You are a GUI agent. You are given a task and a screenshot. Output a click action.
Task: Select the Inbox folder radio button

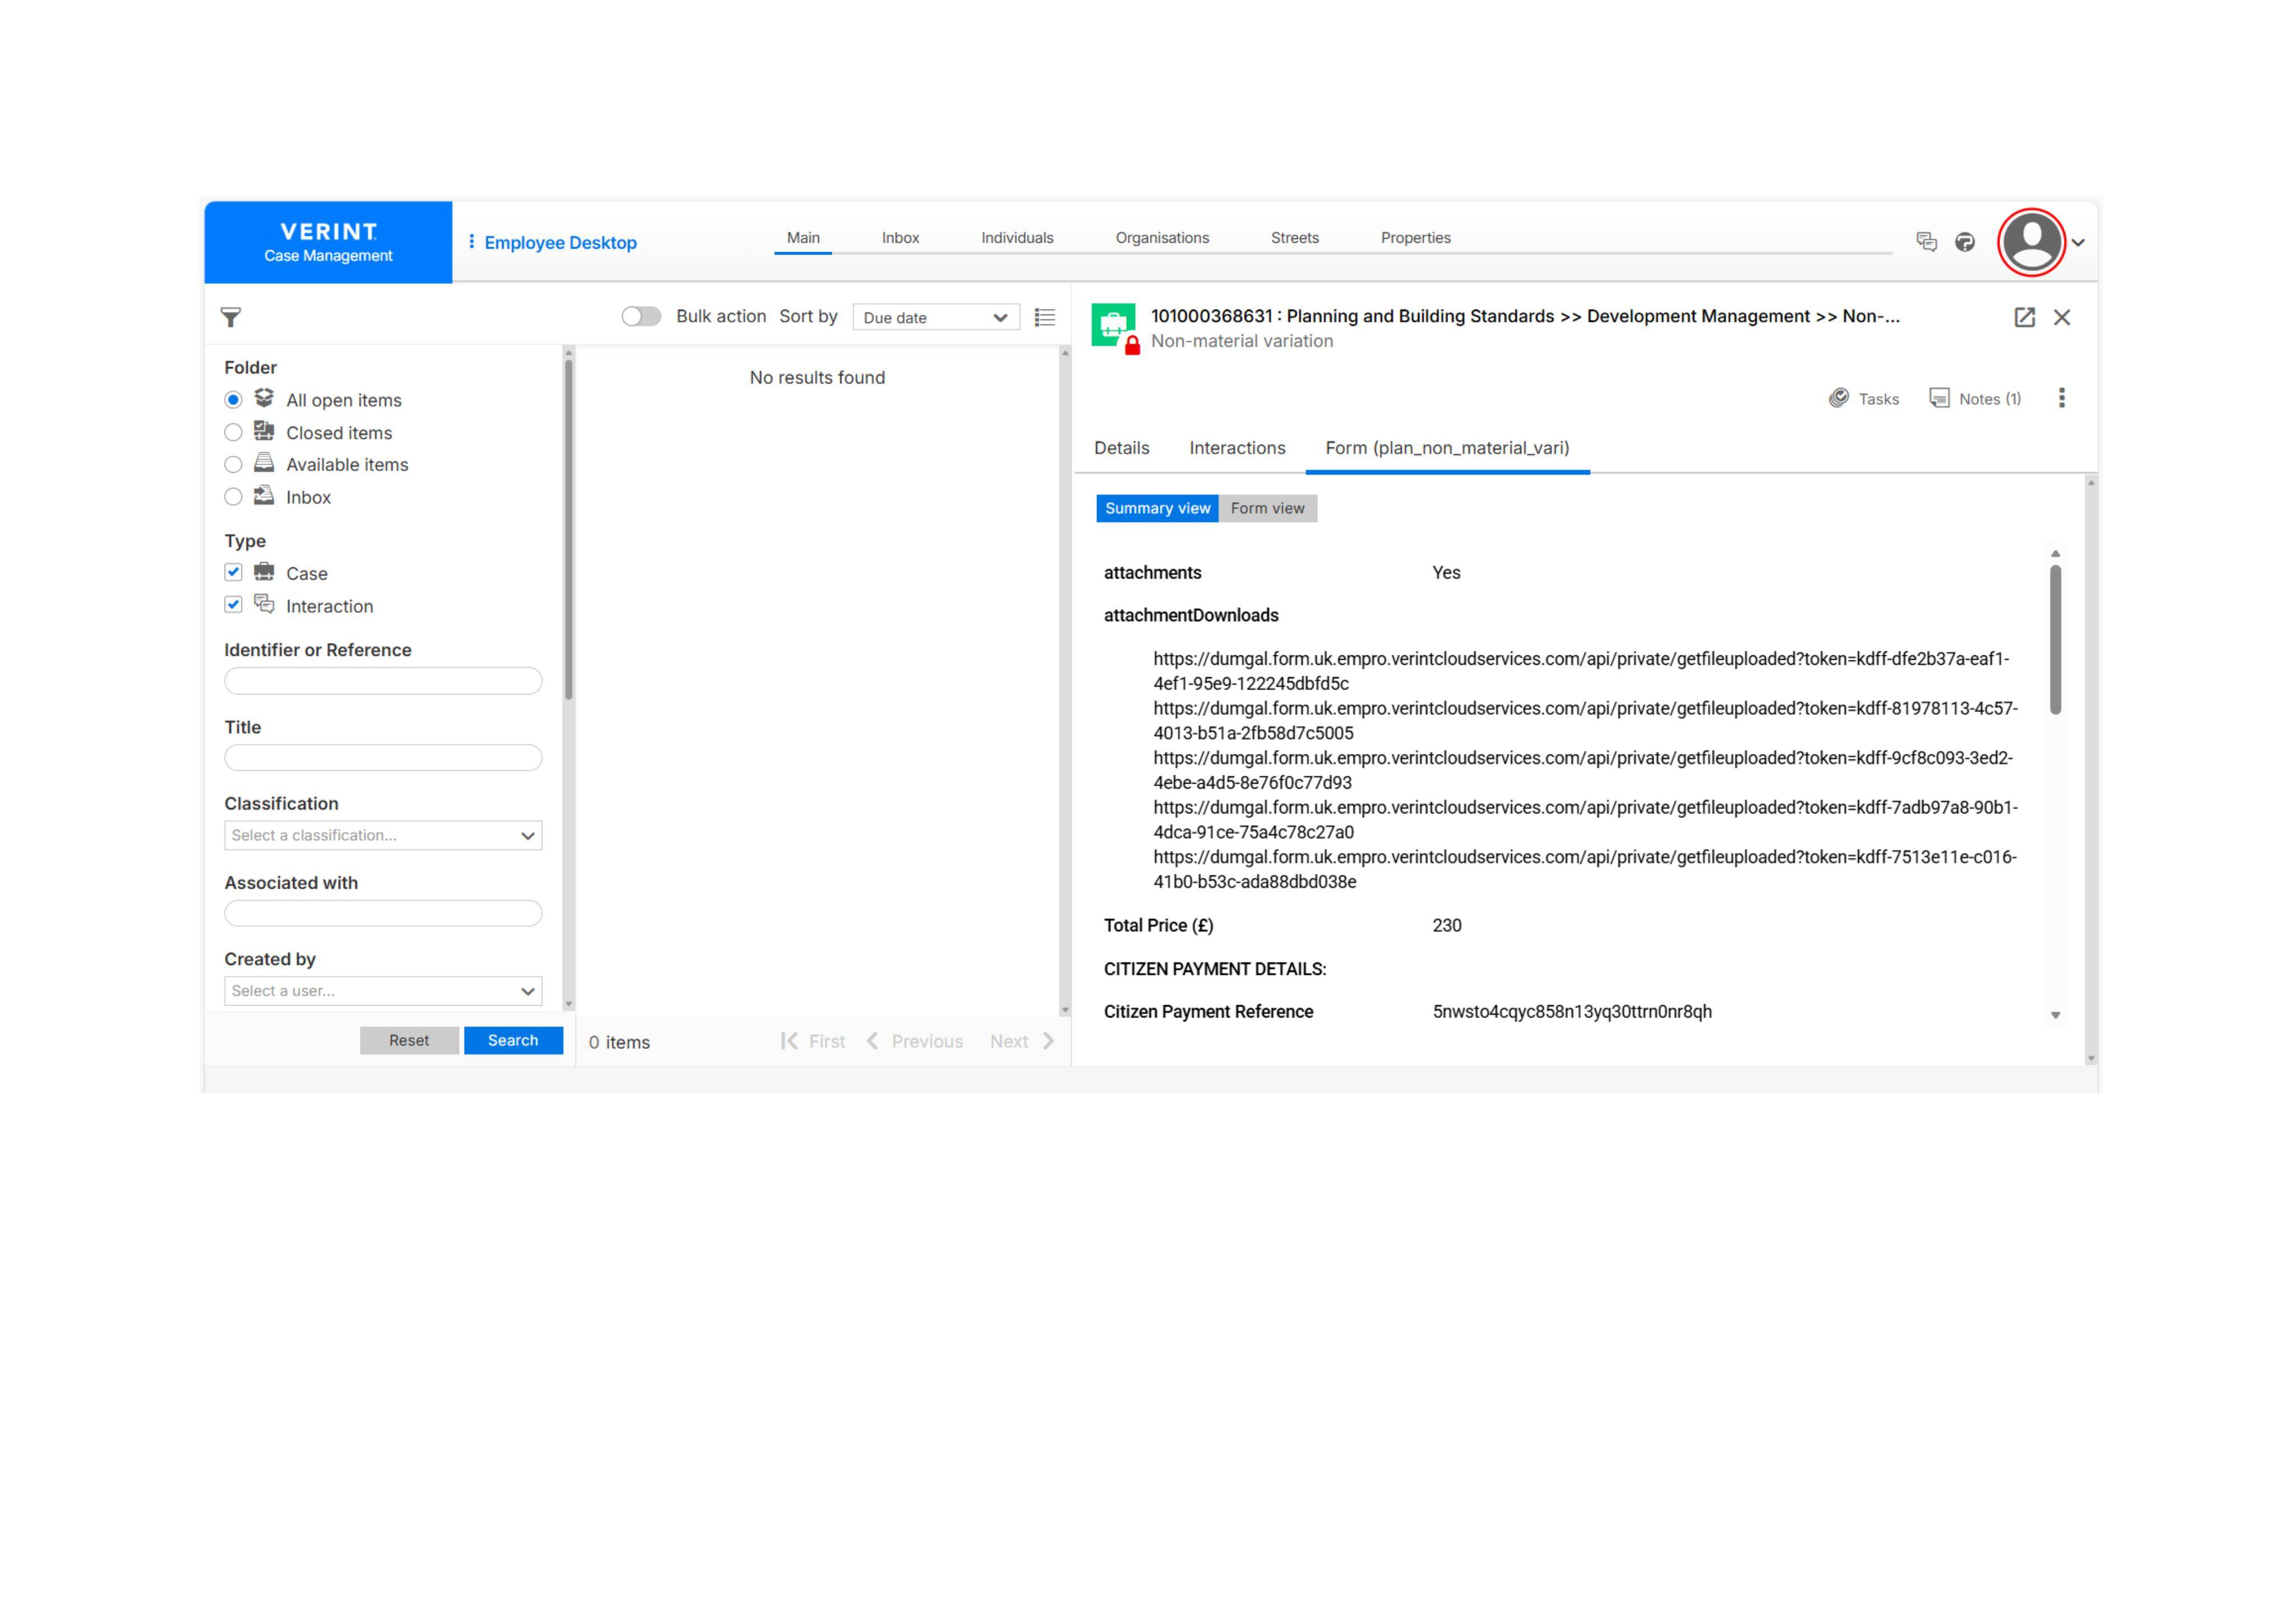(233, 496)
